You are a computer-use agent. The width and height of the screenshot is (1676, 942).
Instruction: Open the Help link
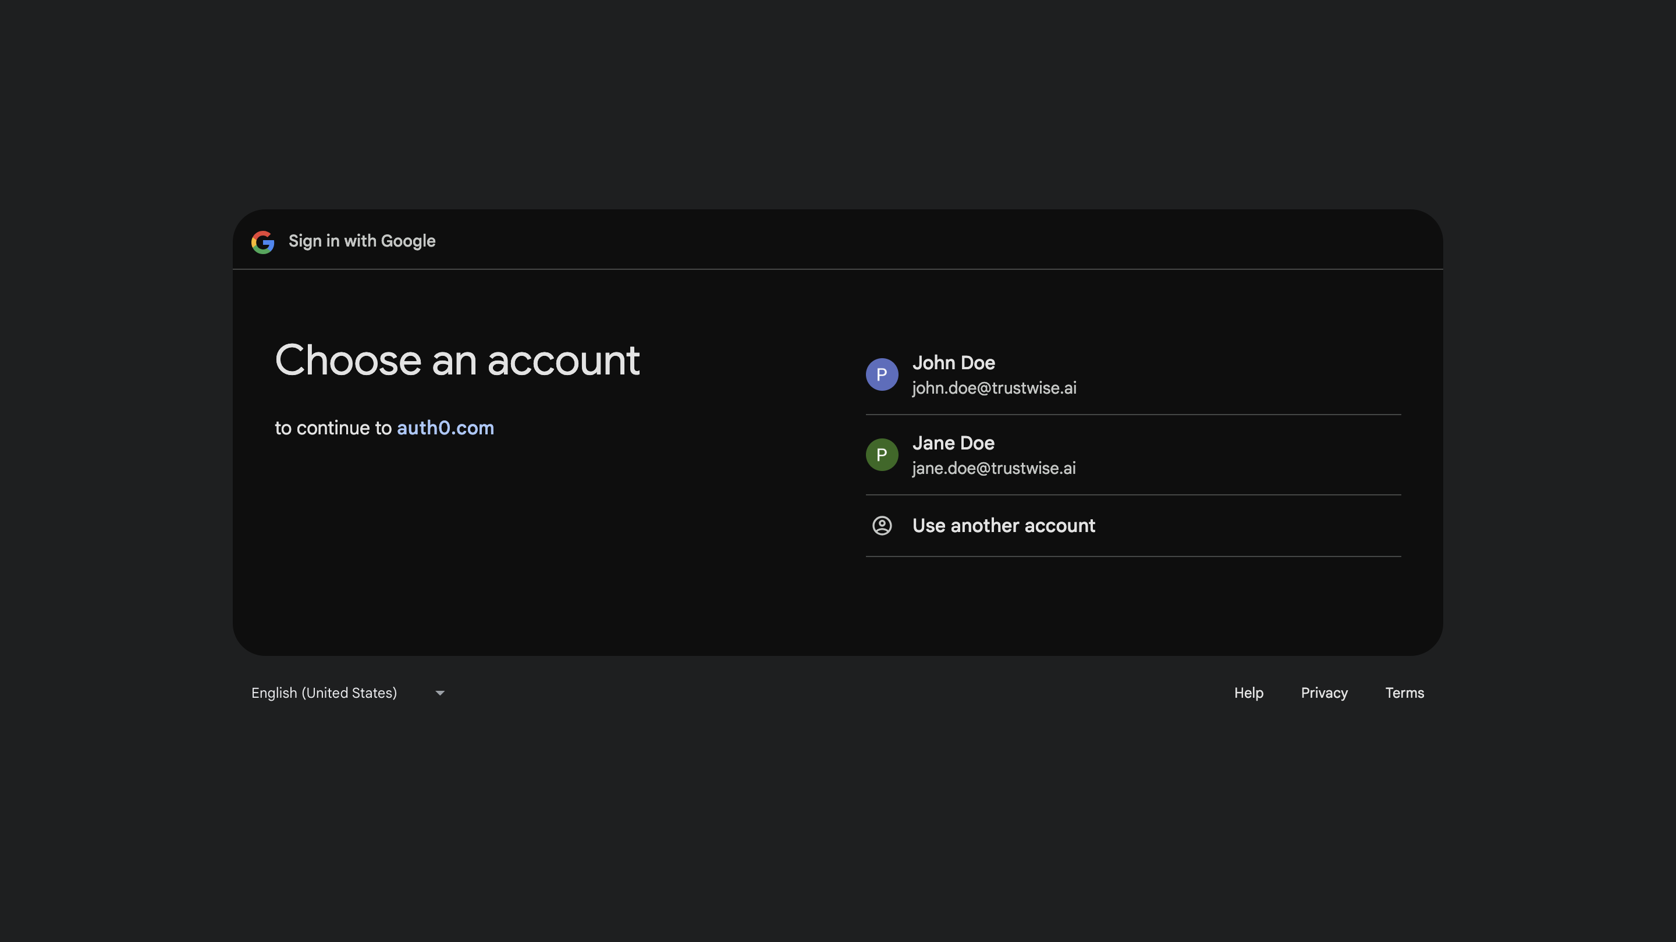[x=1248, y=693]
